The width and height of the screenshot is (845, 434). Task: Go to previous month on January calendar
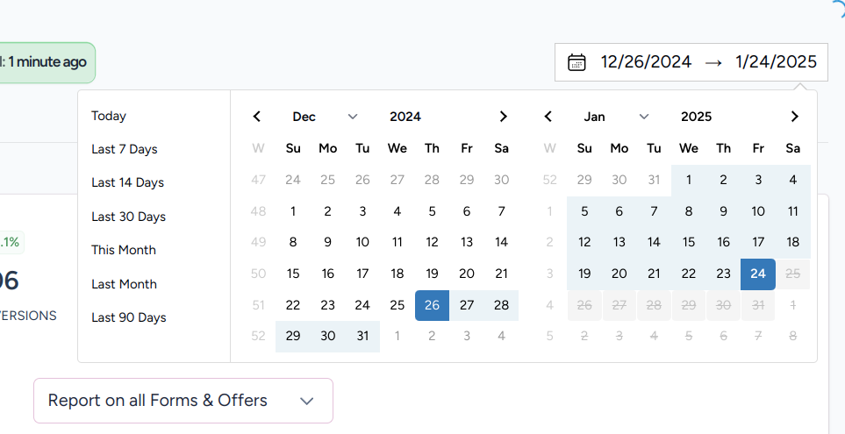pos(548,117)
